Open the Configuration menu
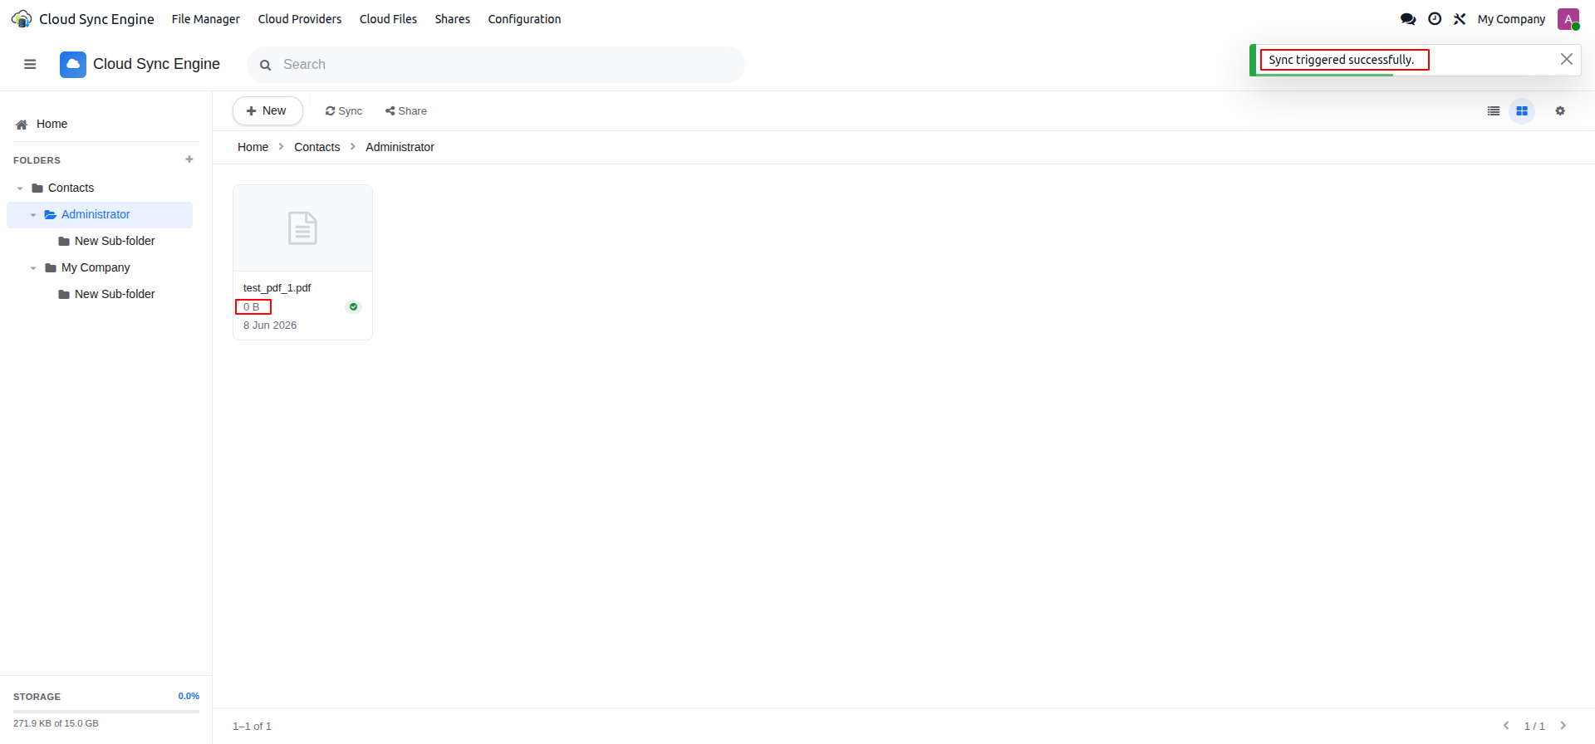The height and width of the screenshot is (744, 1595). [524, 19]
